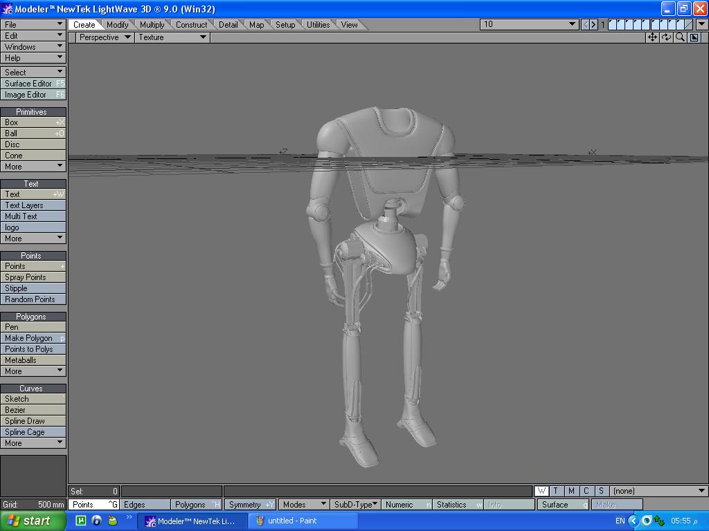Toggle the W weight map button
This screenshot has height=531, width=709.
pyautogui.click(x=541, y=491)
